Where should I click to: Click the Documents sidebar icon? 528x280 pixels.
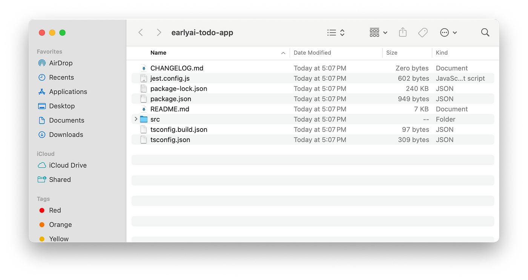[x=42, y=120]
